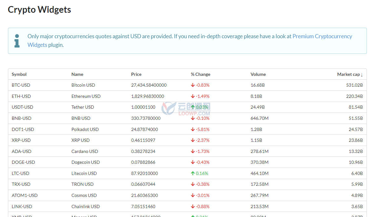This screenshot has height=217, width=372.
Task: Click the BNB volume 646.70M
Action: tap(260, 118)
